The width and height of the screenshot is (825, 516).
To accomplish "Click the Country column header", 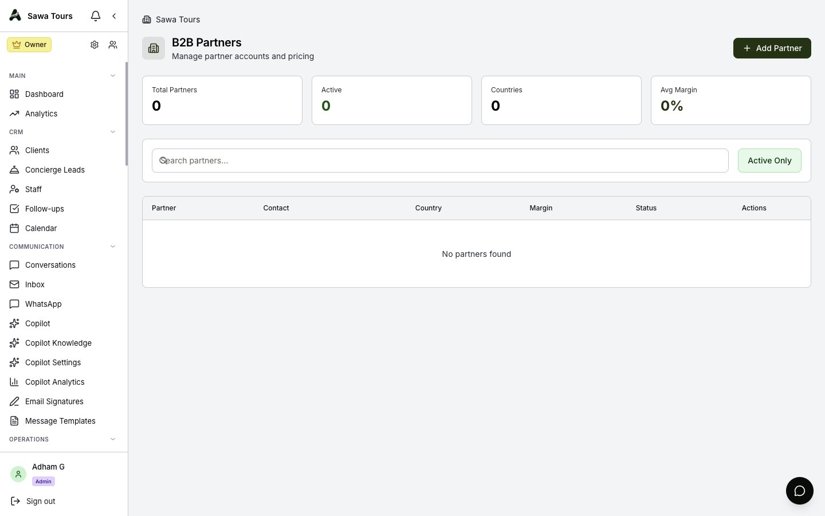I will coord(429,208).
